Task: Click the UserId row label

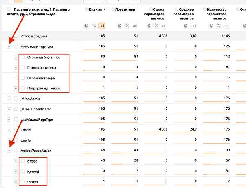Action: point(26,130)
